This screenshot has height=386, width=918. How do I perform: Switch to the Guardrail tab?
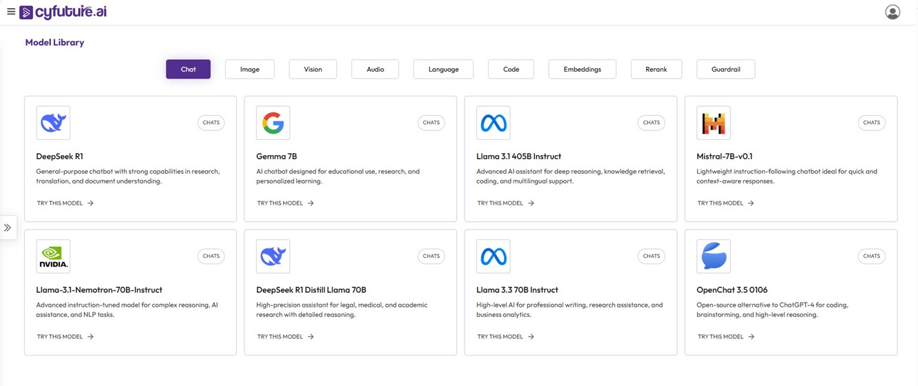[725, 69]
